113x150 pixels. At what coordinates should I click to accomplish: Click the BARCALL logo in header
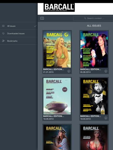point(59,7)
